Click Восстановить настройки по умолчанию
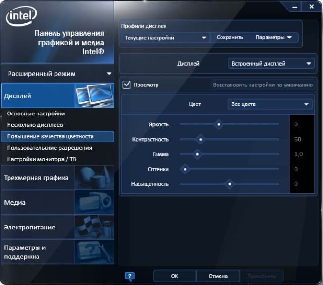The width and height of the screenshot is (323, 285). pos(263,85)
